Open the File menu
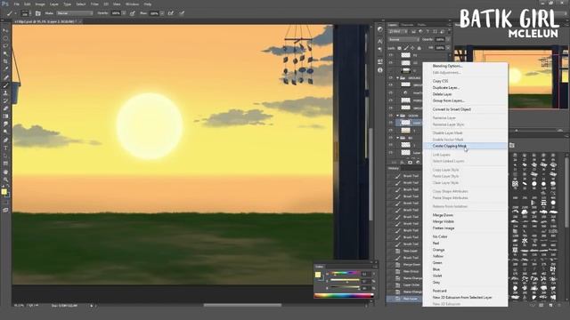The width and height of the screenshot is (570, 320). (17, 4)
